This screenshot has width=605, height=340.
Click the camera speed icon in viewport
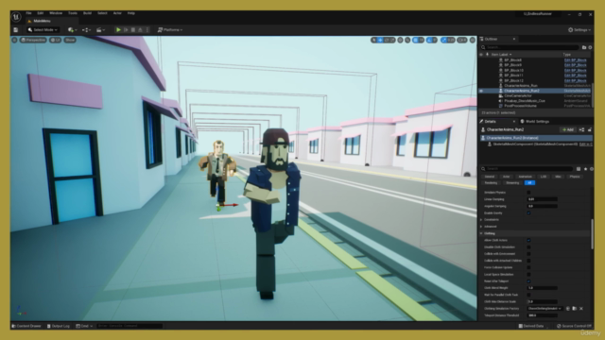coord(462,40)
